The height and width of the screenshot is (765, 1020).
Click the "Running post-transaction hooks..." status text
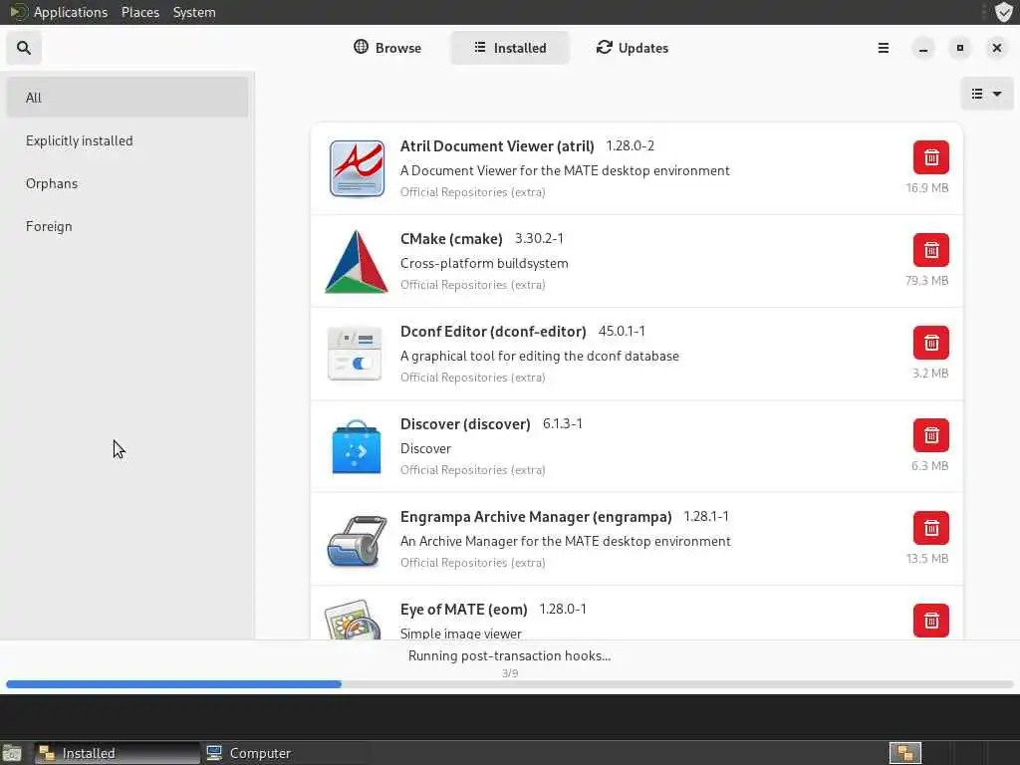click(509, 655)
